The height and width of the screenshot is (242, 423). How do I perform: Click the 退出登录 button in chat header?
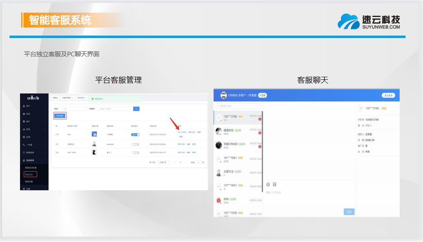click(388, 95)
